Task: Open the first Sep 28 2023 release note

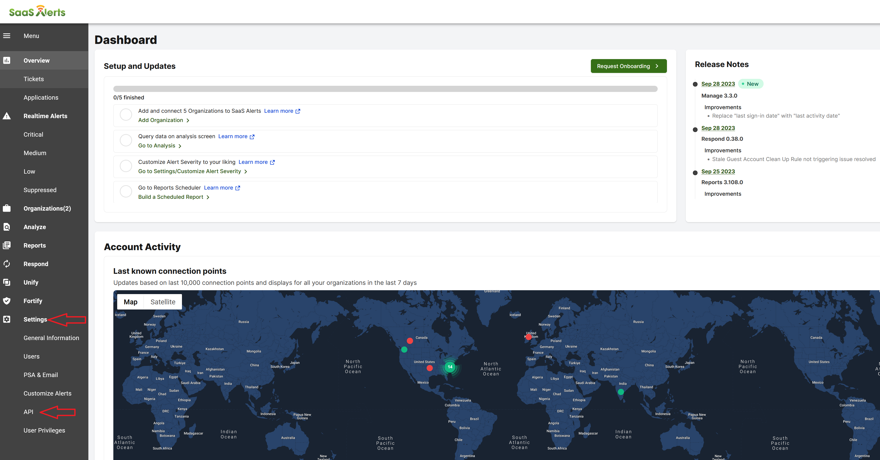Action: click(718, 84)
